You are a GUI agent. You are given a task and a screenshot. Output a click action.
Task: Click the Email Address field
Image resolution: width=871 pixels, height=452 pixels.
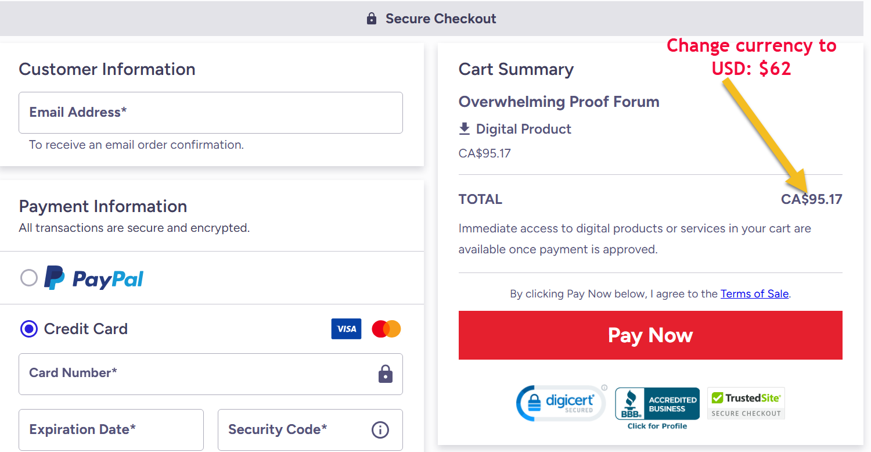click(x=210, y=113)
